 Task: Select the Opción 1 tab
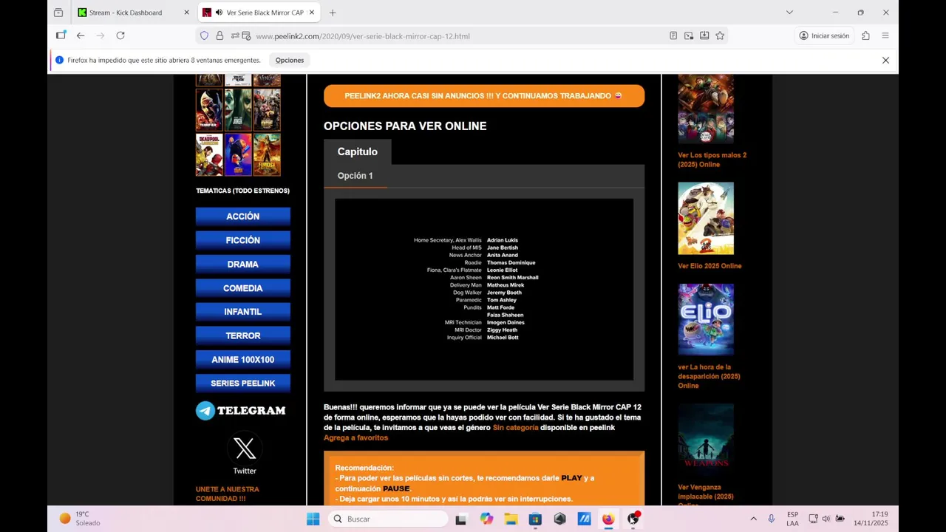click(355, 176)
